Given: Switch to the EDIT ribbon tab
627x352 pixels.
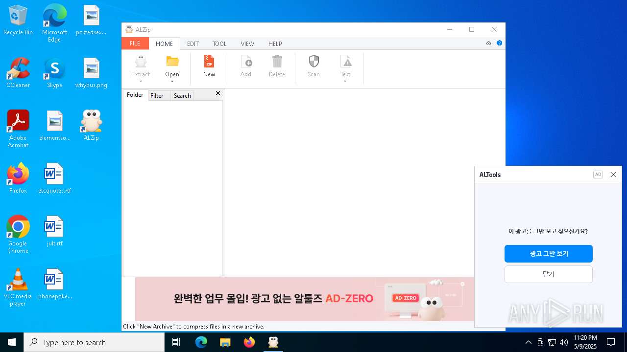Looking at the screenshot, I should 193,44.
